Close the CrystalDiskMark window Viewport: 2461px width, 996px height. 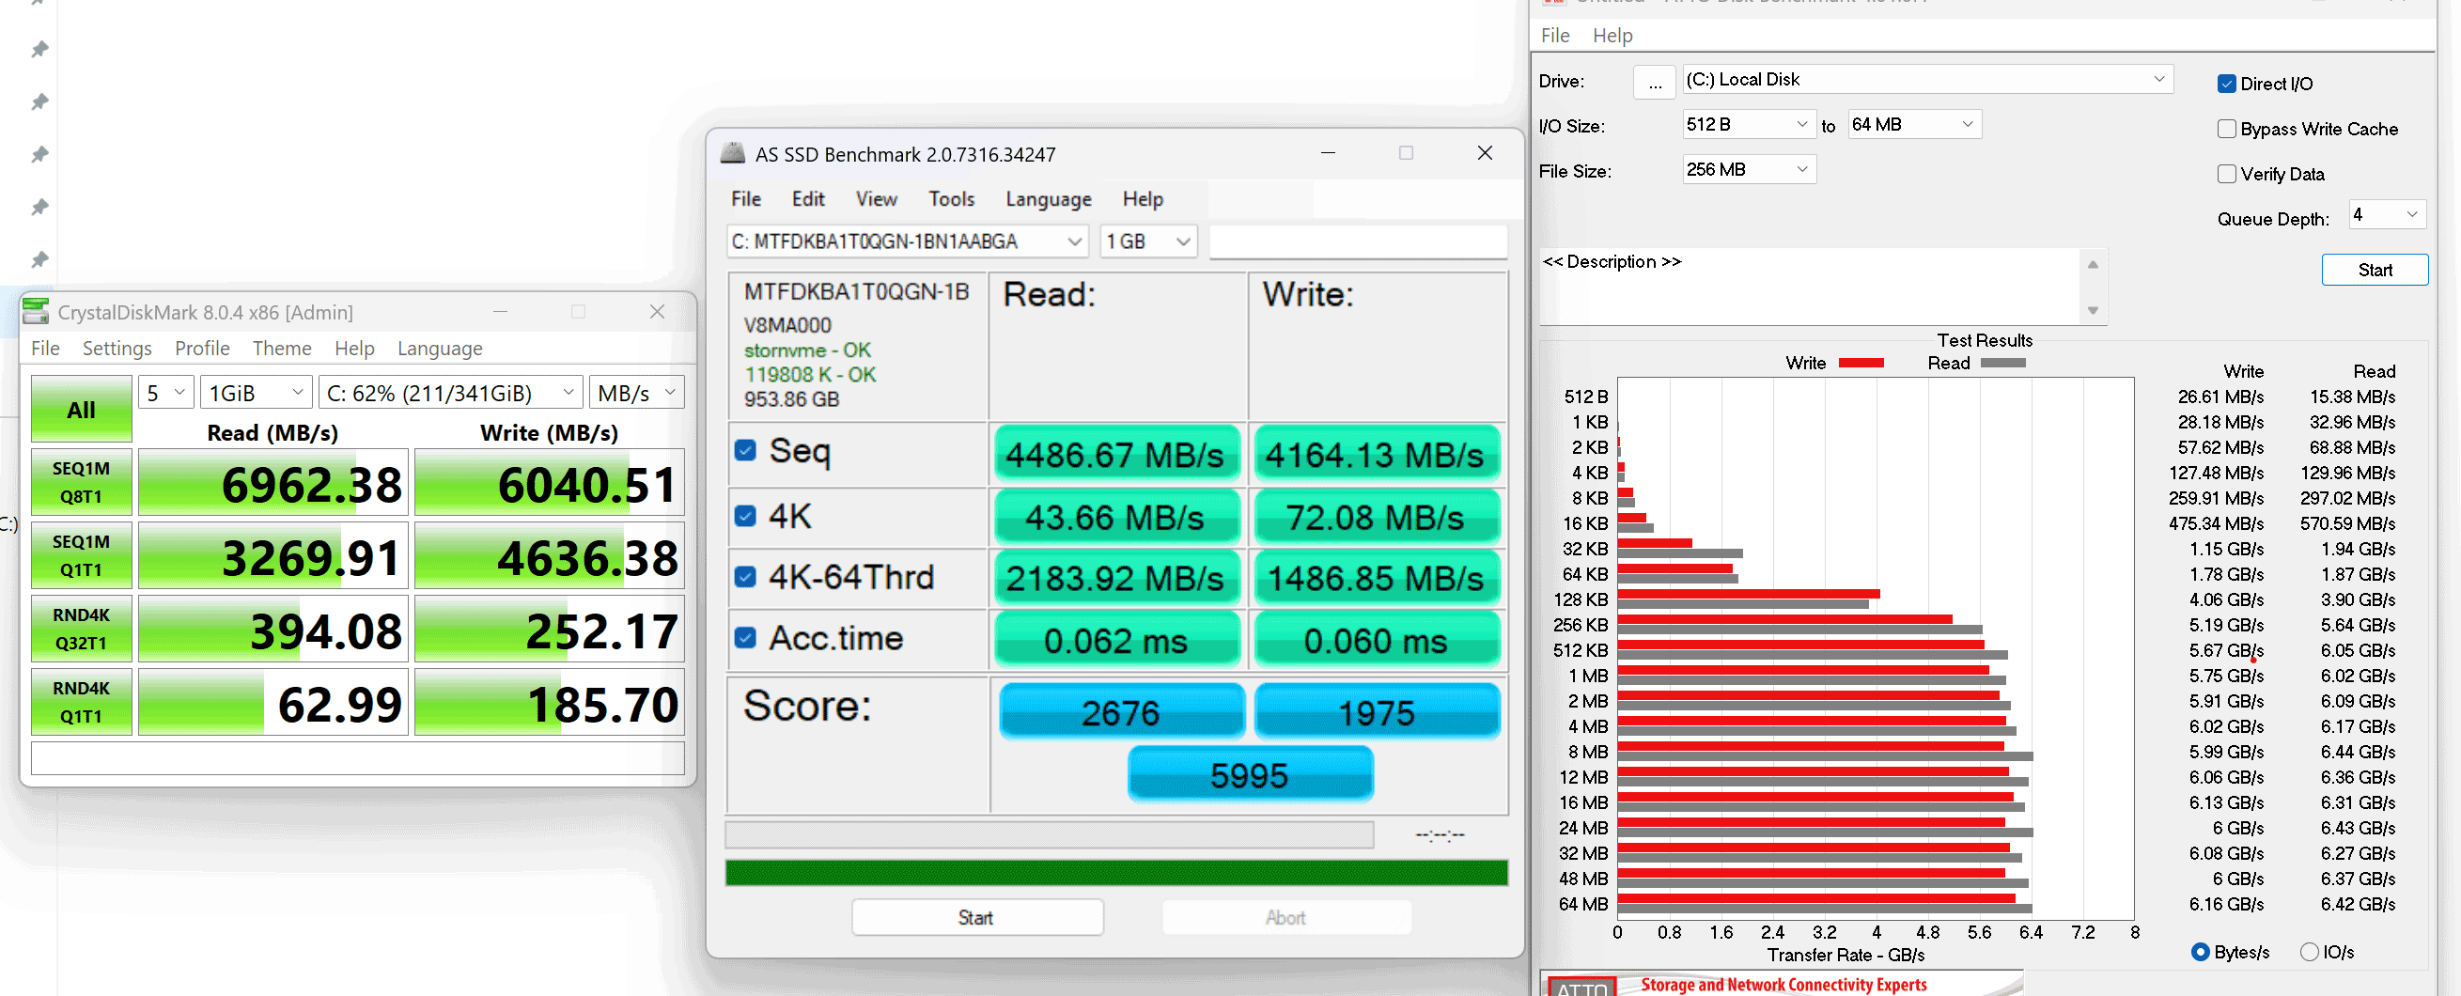point(657,311)
